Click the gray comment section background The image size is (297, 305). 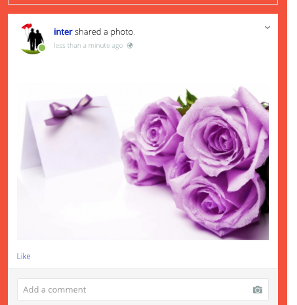coord(143,273)
